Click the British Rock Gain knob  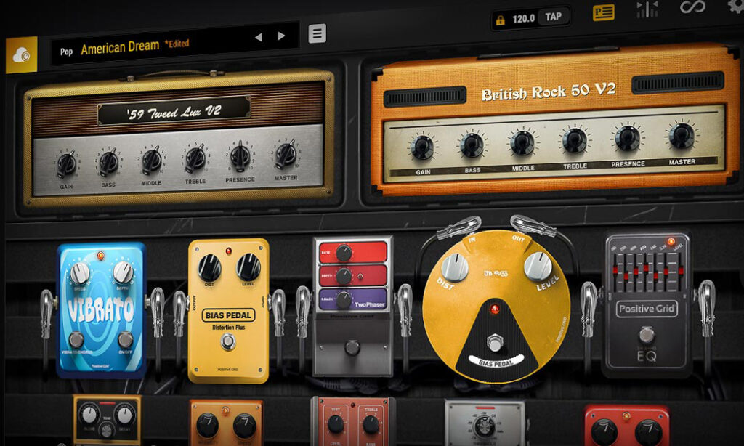click(422, 147)
